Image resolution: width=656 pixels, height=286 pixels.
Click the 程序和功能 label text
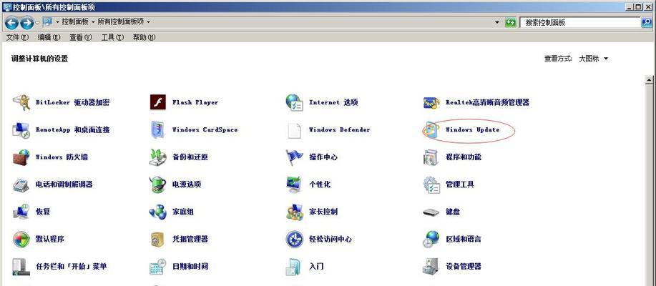[x=463, y=157]
